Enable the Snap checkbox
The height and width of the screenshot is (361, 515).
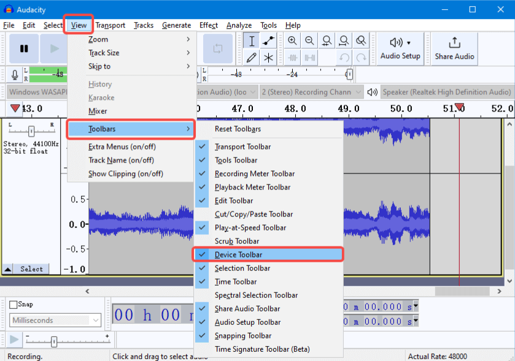point(13,305)
